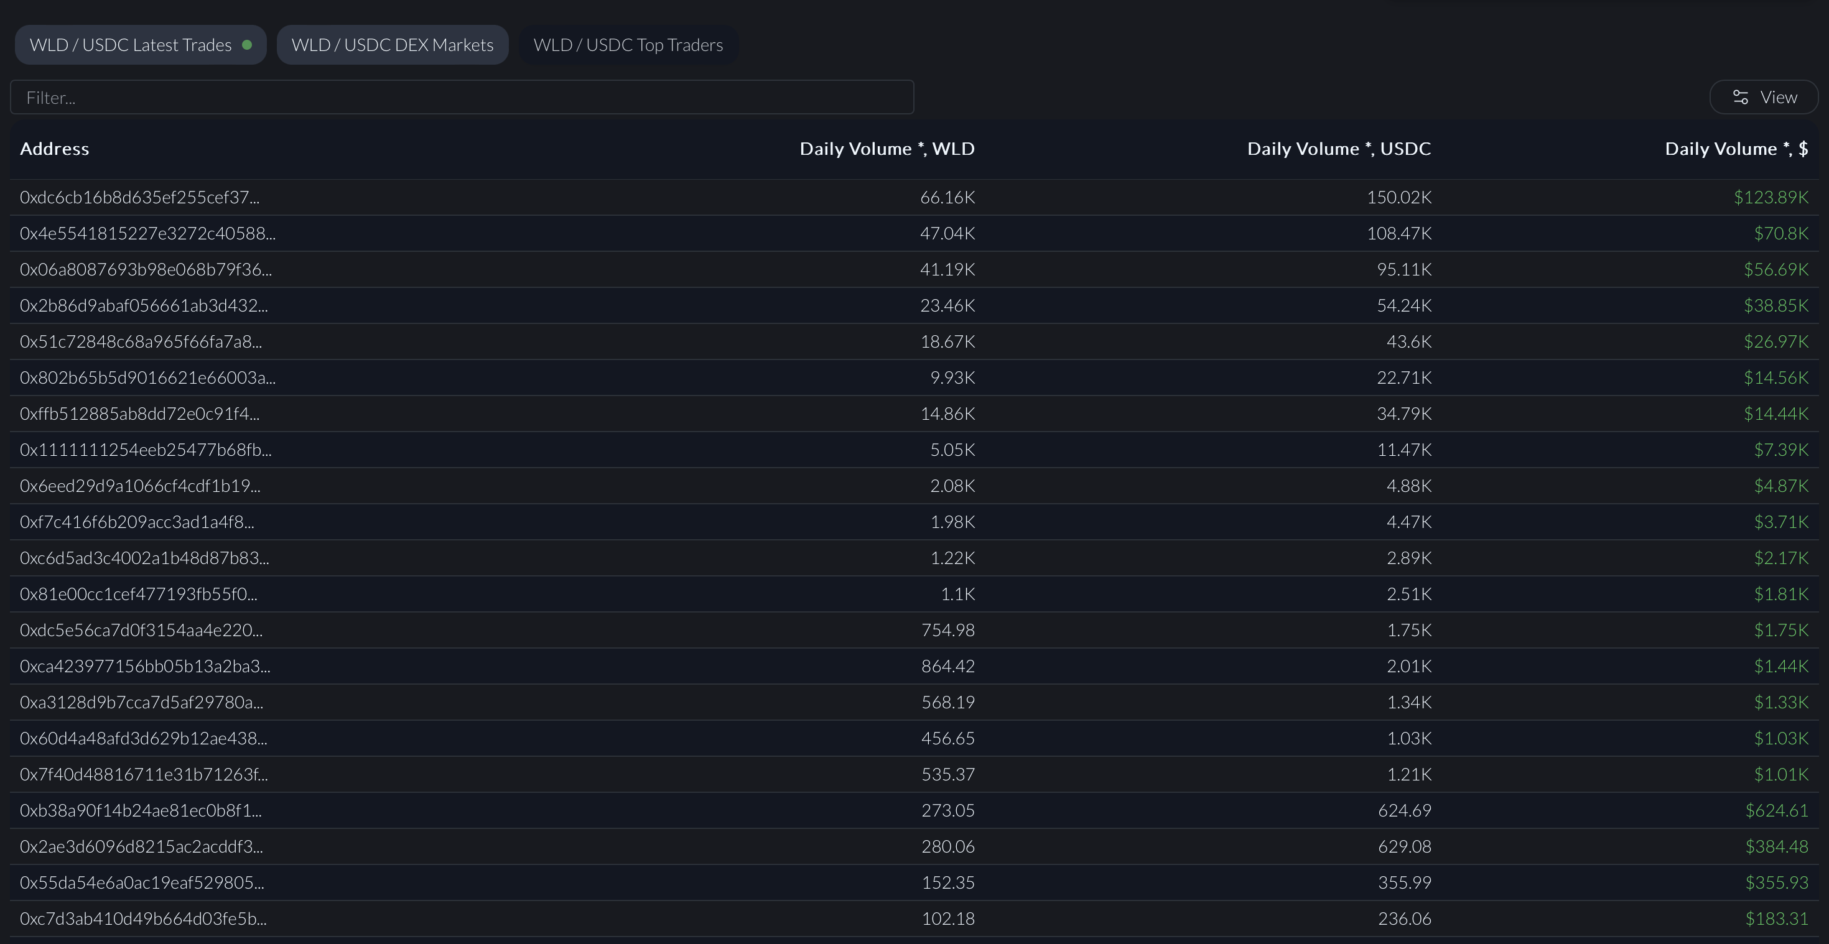Click the 754.98 WLD volume cell
This screenshot has height=944, width=1829.
(948, 631)
